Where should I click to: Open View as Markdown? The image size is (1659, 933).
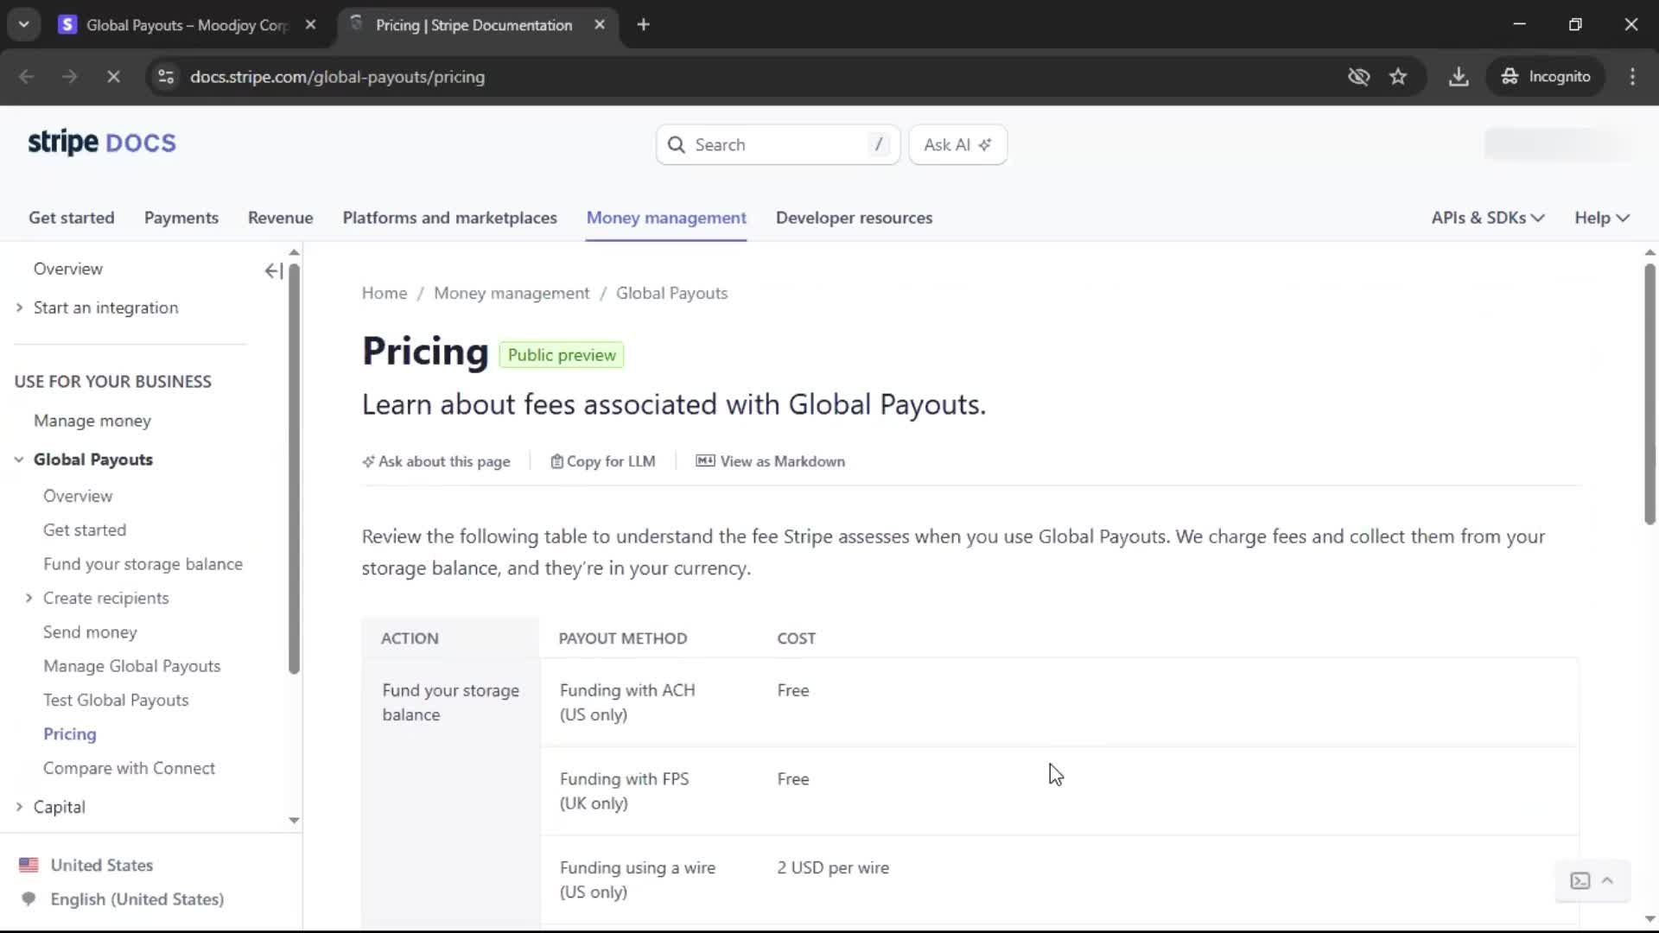[x=771, y=461]
